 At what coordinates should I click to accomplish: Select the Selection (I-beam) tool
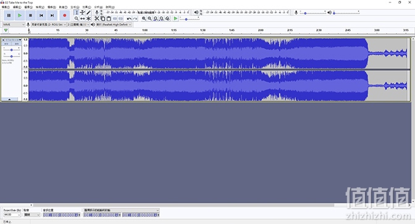pyautogui.click(x=77, y=12)
